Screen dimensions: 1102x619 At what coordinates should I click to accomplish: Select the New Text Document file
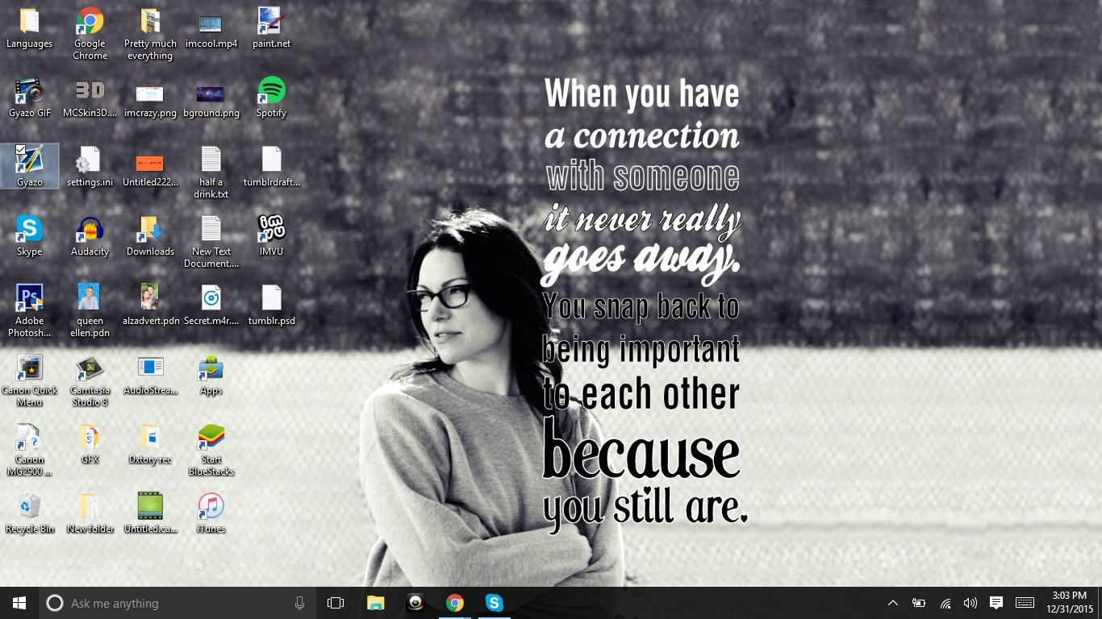(x=211, y=242)
